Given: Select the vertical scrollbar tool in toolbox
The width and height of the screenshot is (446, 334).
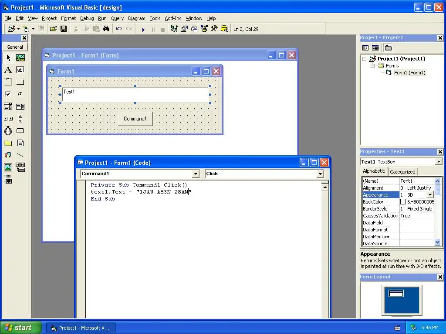Looking at the screenshot, I should [20, 119].
